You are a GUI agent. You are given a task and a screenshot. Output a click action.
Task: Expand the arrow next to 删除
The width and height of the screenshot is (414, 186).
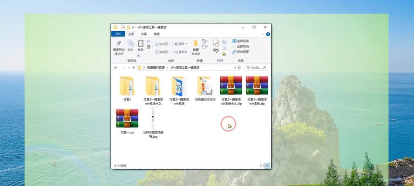pyautogui.click(x=186, y=44)
